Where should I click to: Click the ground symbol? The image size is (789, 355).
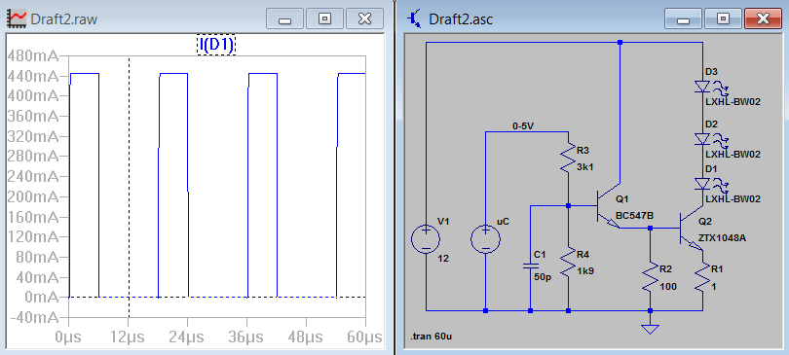point(650,329)
